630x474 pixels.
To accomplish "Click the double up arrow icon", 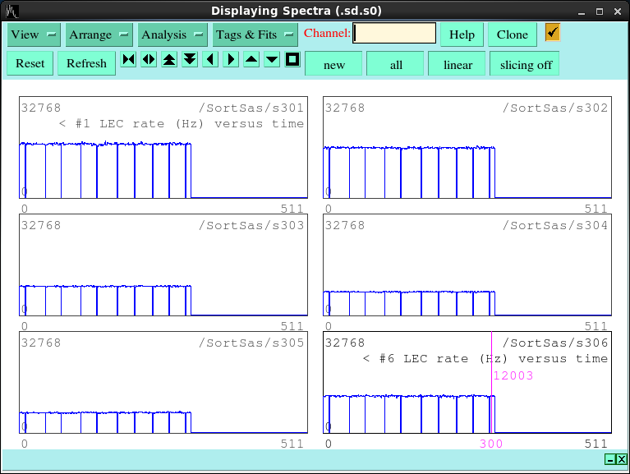I will (169, 60).
